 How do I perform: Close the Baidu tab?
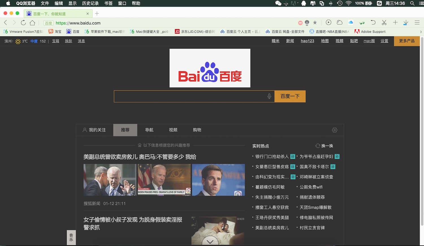[x=88, y=14]
